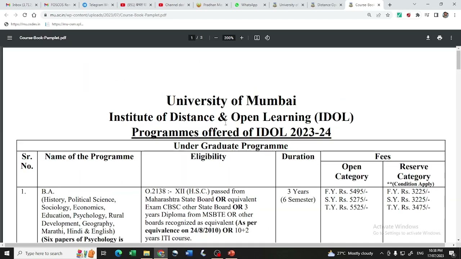Download the PDF file
The width and height of the screenshot is (461, 259).
(428, 38)
